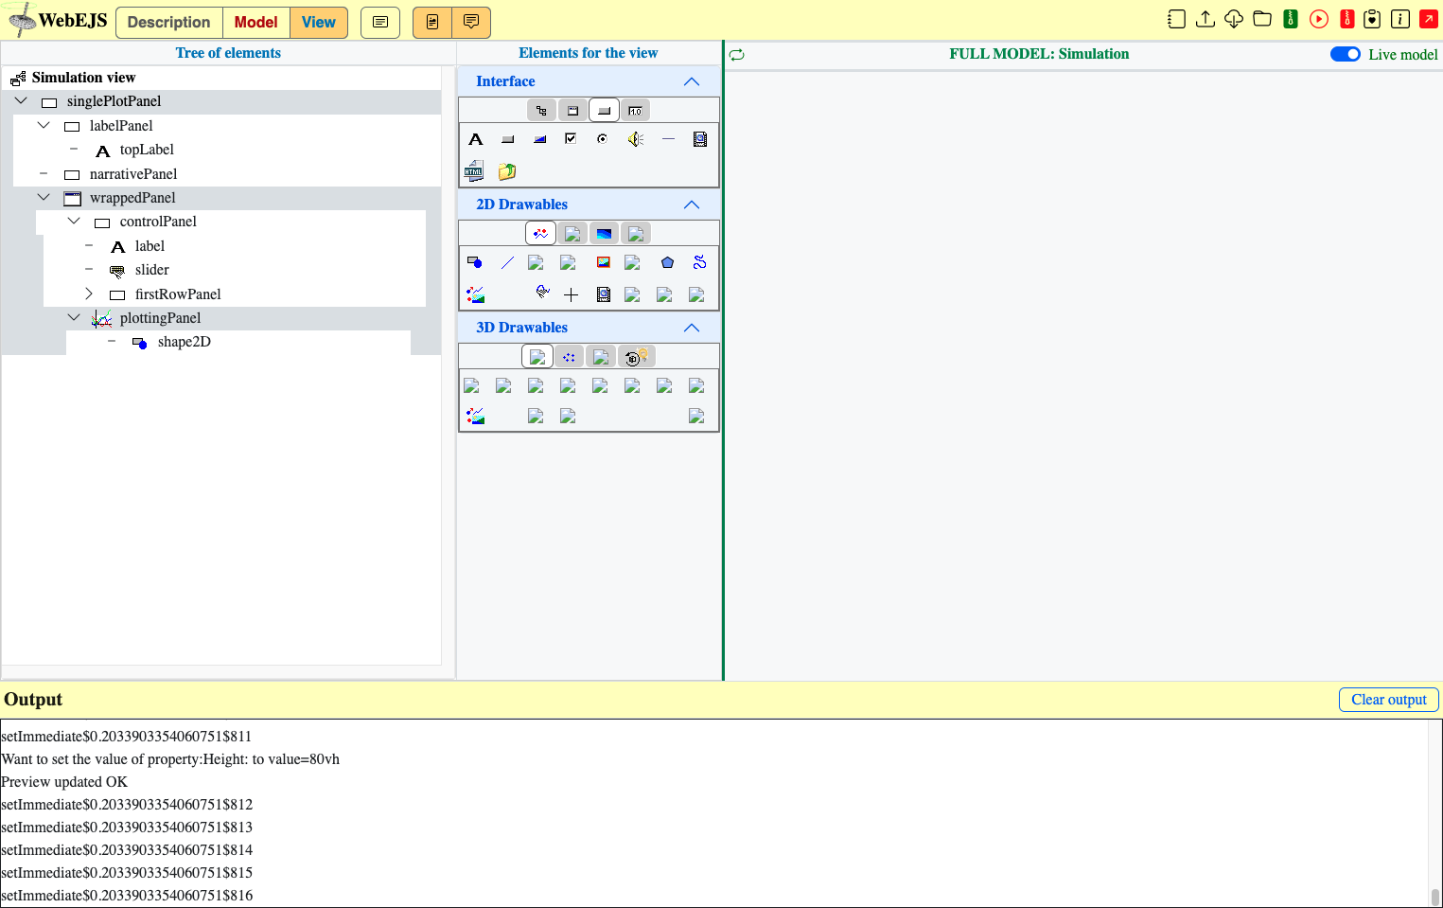Click the red arrow icon at toolbar end
Image resolution: width=1443 pixels, height=908 pixels.
tap(1429, 19)
